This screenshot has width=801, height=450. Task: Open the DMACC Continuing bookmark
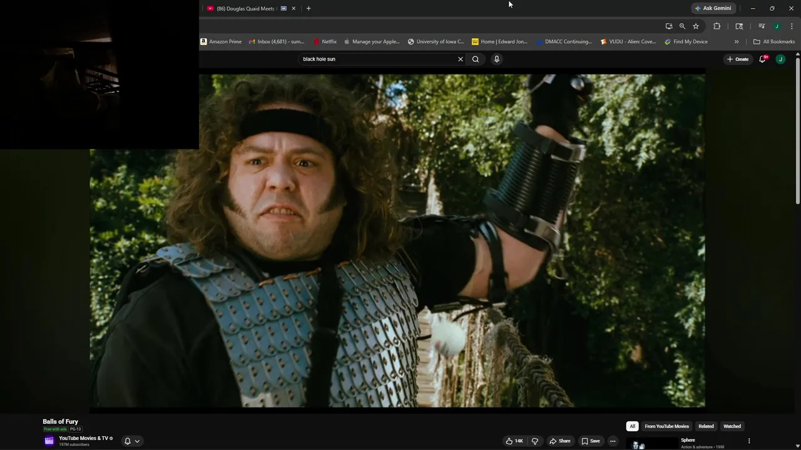pos(564,42)
